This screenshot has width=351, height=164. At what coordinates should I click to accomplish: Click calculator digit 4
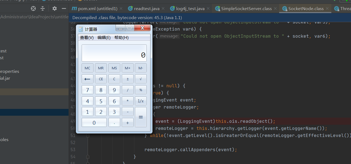point(87,101)
